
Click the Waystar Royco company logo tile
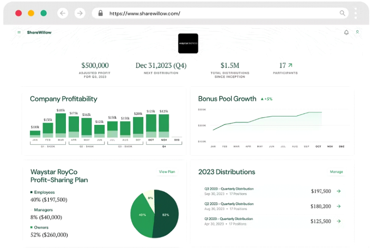(188, 43)
